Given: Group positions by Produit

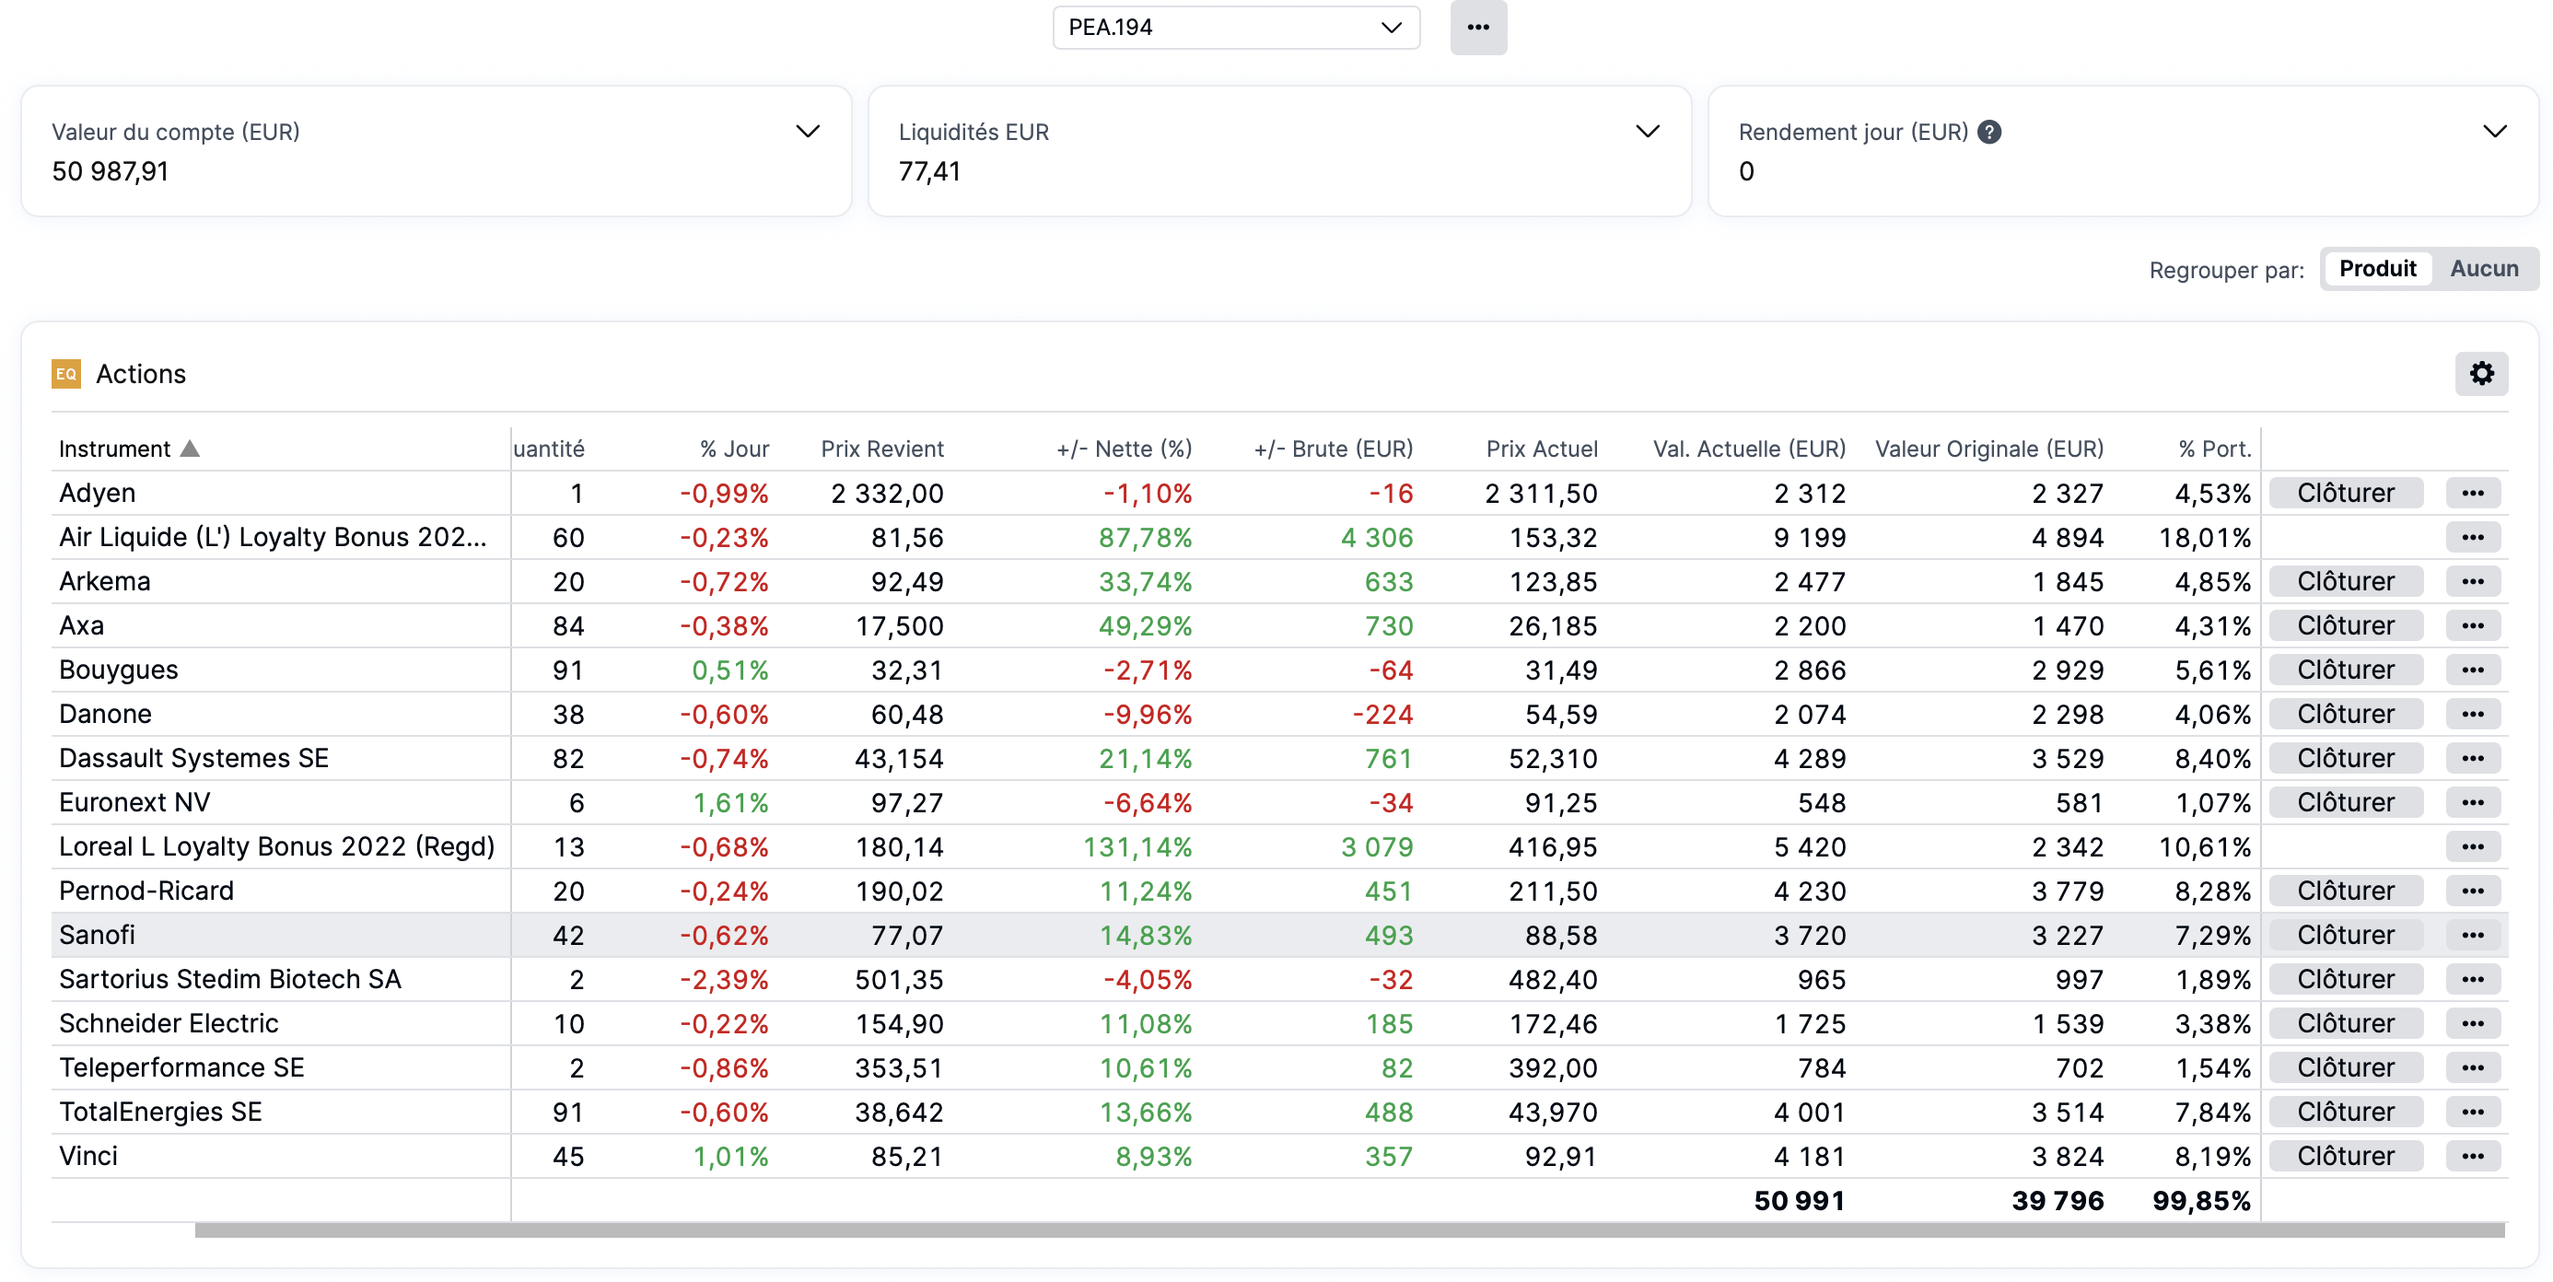Looking at the screenshot, I should 2376,269.
